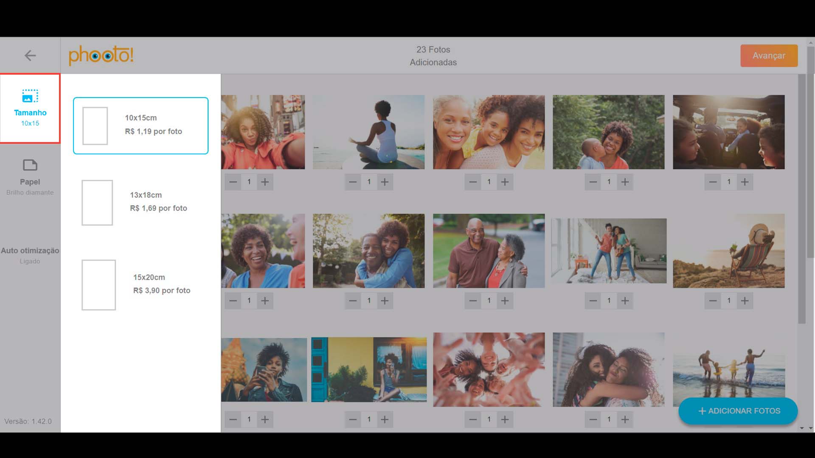Click minus under the car family photo
The height and width of the screenshot is (458, 815).
click(x=713, y=182)
